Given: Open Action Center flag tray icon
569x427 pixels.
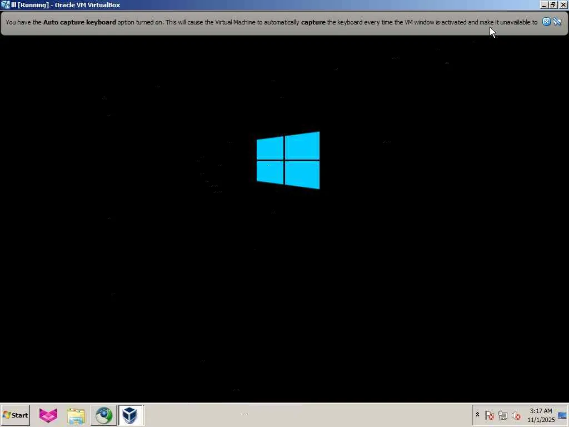Looking at the screenshot, I should click(489, 415).
